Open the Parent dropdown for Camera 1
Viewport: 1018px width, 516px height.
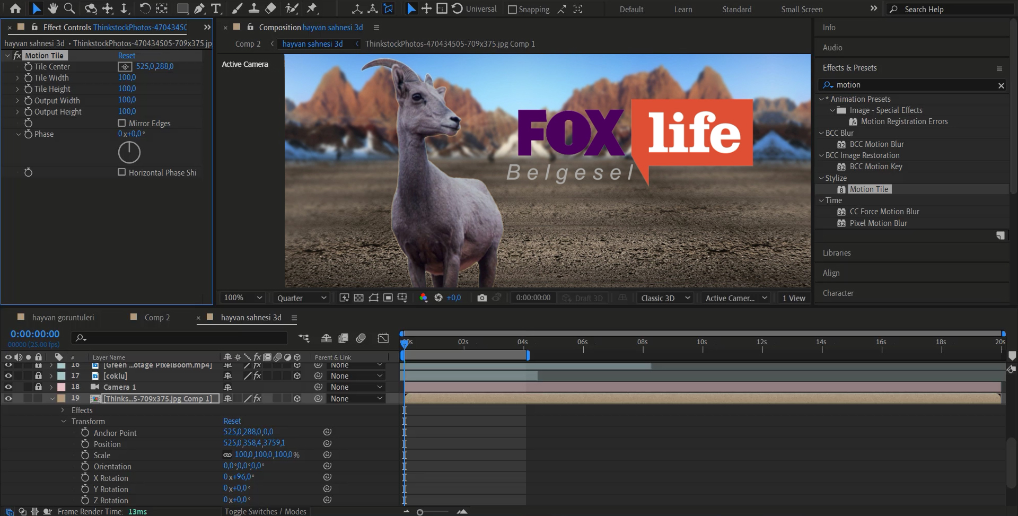(x=356, y=387)
